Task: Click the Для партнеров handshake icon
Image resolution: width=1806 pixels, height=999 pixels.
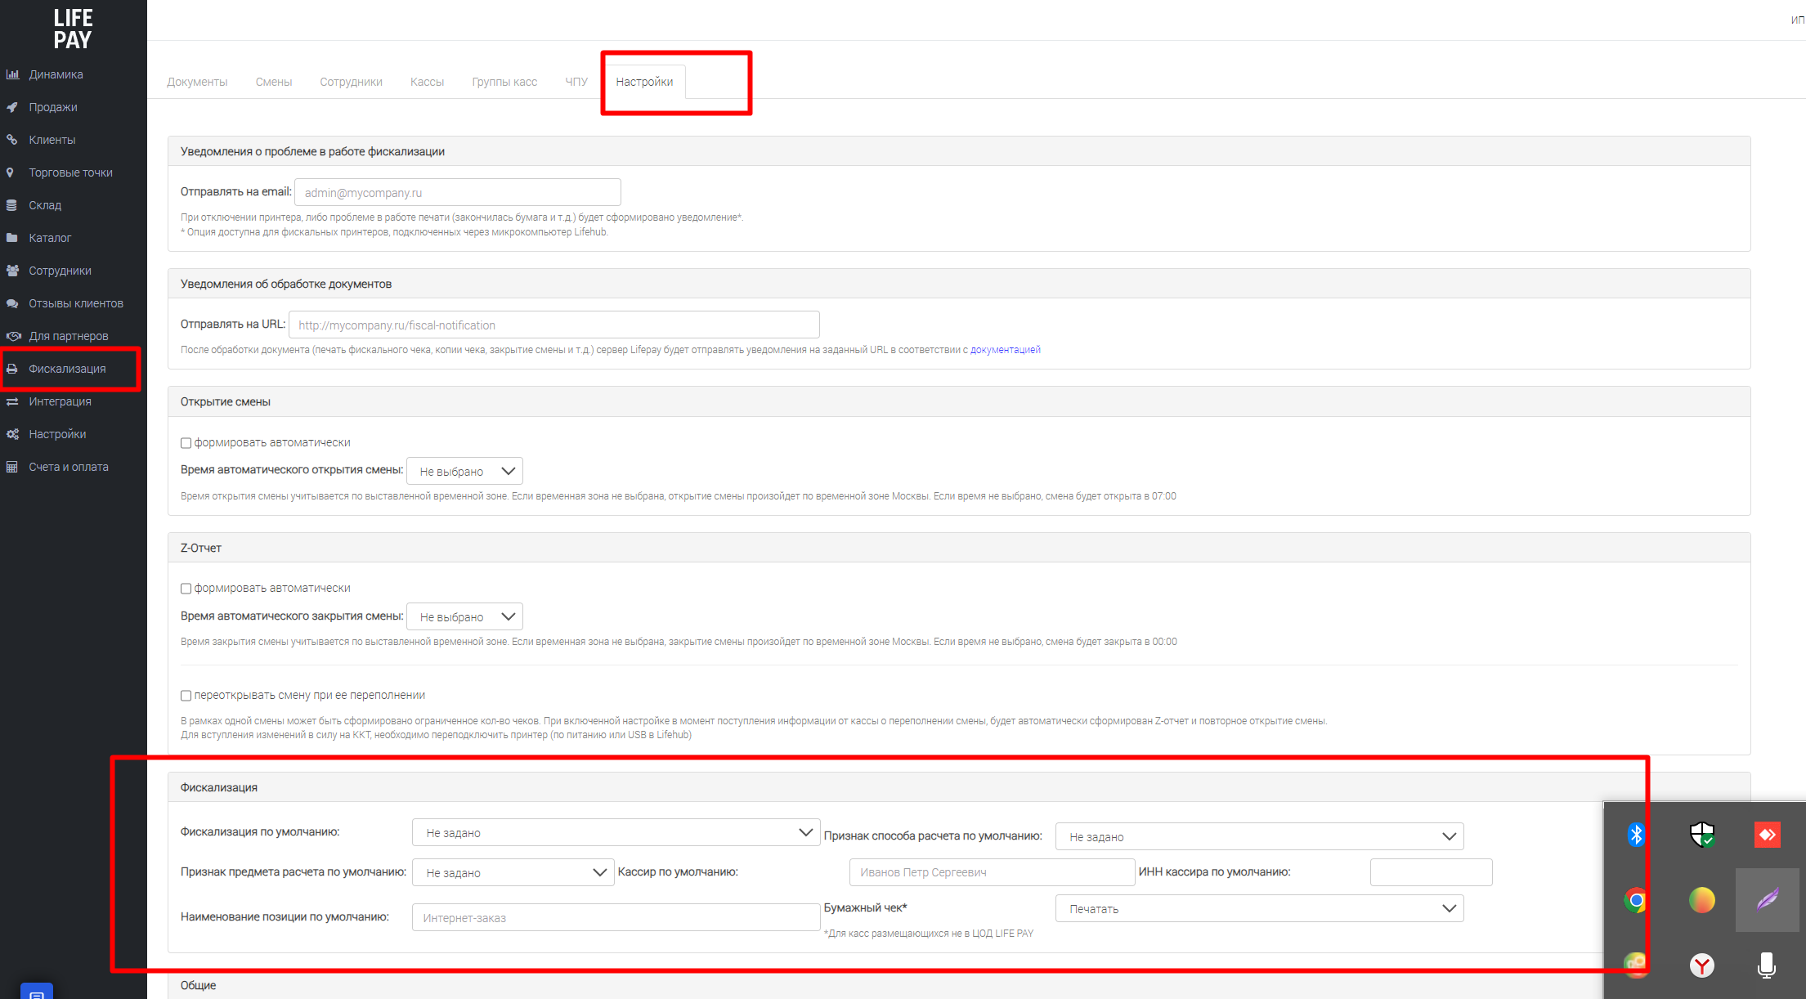Action: coord(13,336)
